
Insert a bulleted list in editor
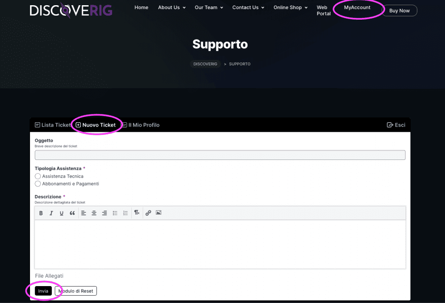[x=115, y=213]
